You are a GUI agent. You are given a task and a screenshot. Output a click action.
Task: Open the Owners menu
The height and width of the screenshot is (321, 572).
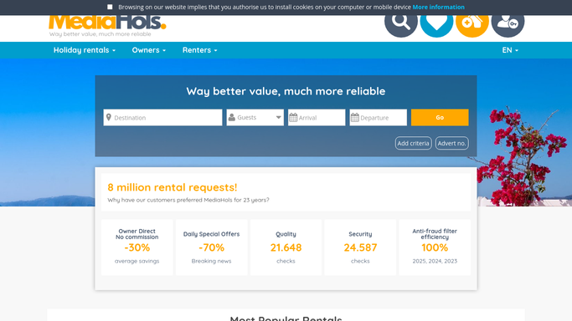click(x=149, y=50)
